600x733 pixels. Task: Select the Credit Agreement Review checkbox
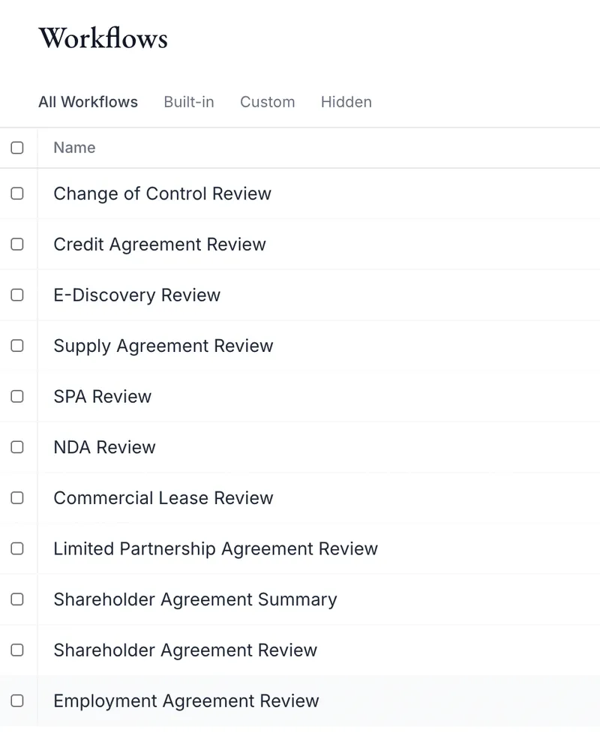(x=17, y=245)
